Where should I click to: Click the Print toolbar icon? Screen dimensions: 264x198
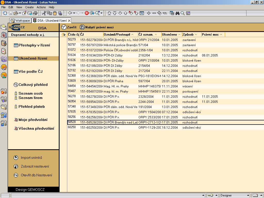[x=35, y=13]
